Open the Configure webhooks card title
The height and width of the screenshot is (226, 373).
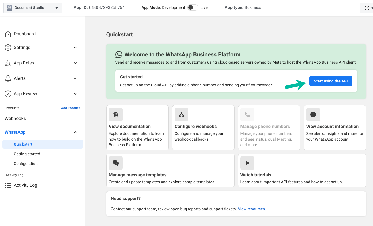[x=195, y=127]
